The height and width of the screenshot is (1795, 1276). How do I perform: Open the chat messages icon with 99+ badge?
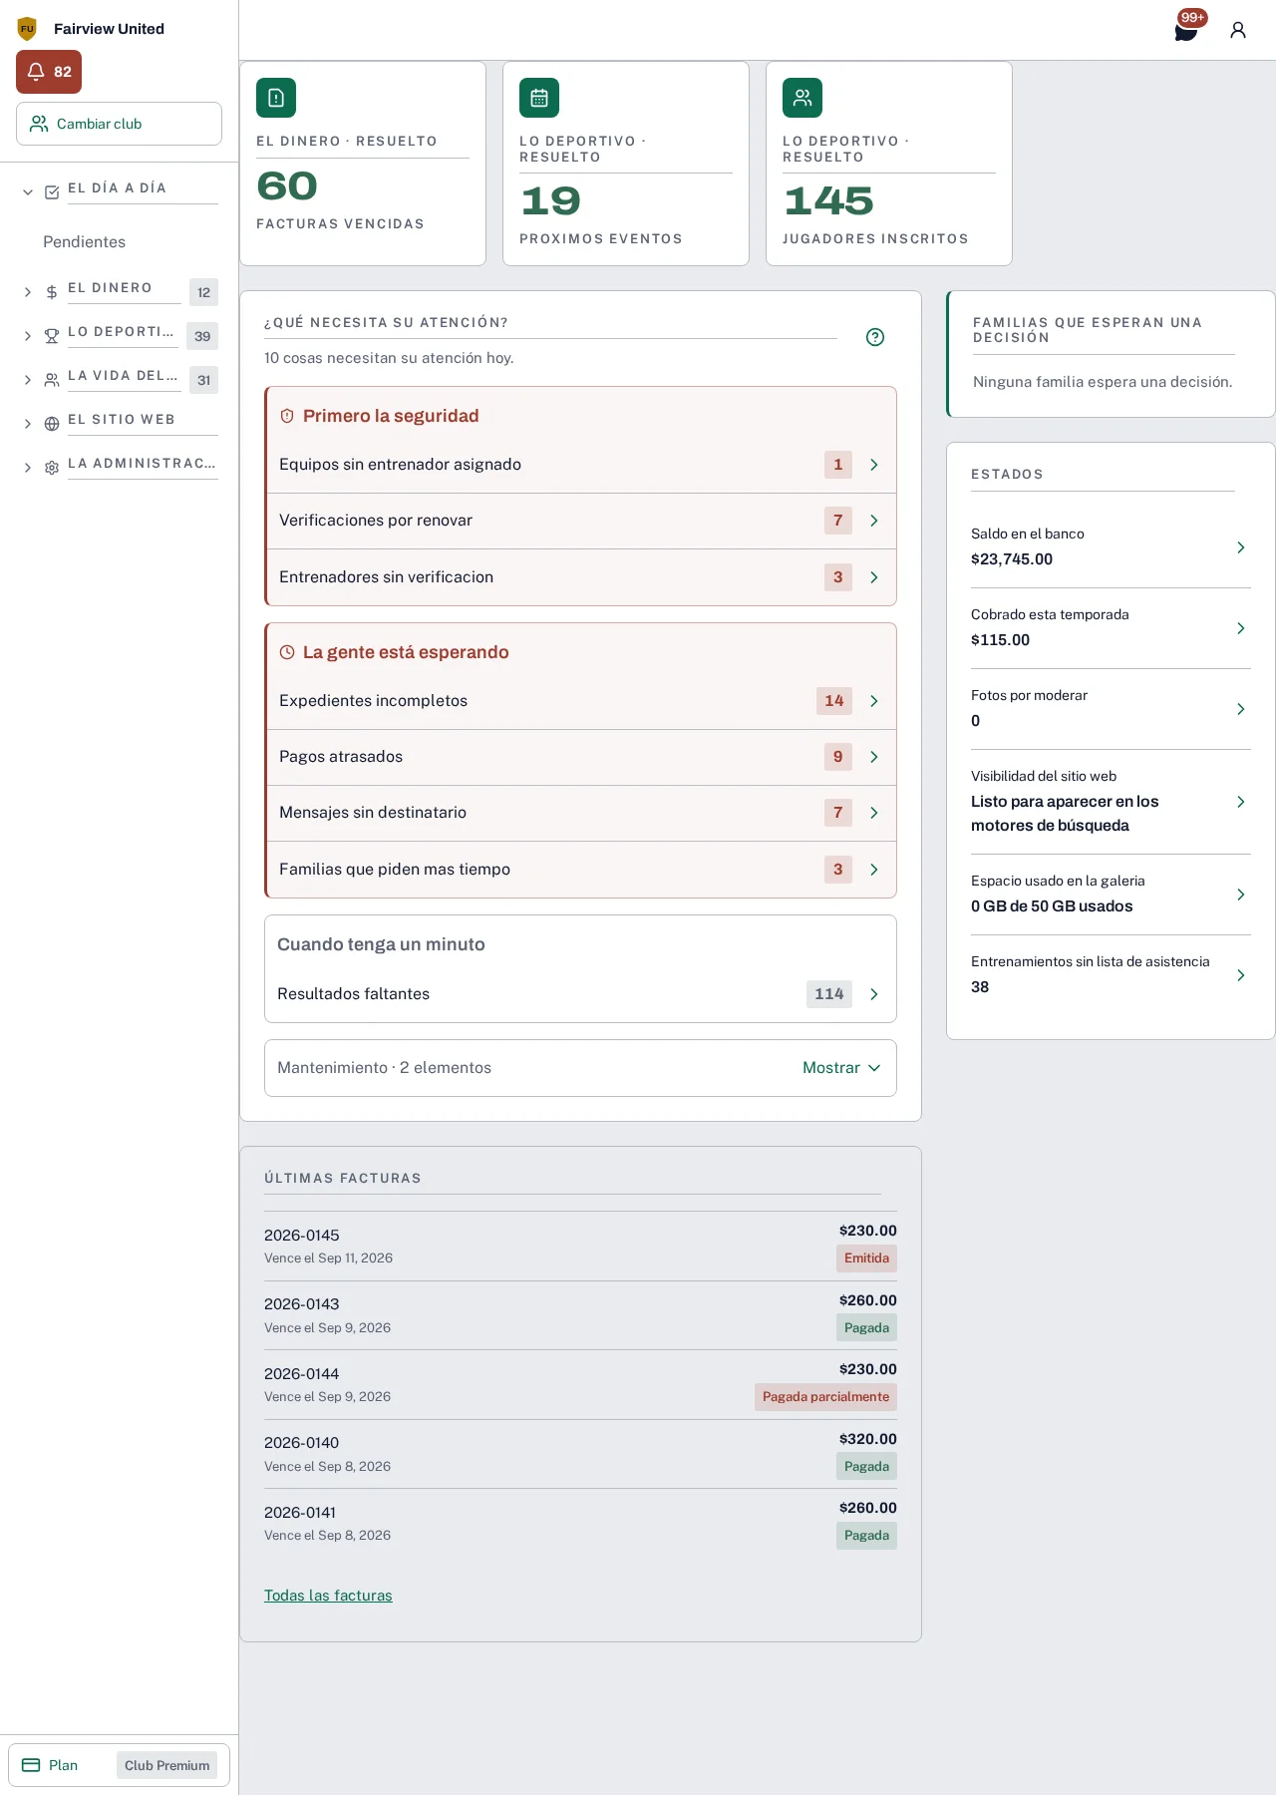point(1186,30)
